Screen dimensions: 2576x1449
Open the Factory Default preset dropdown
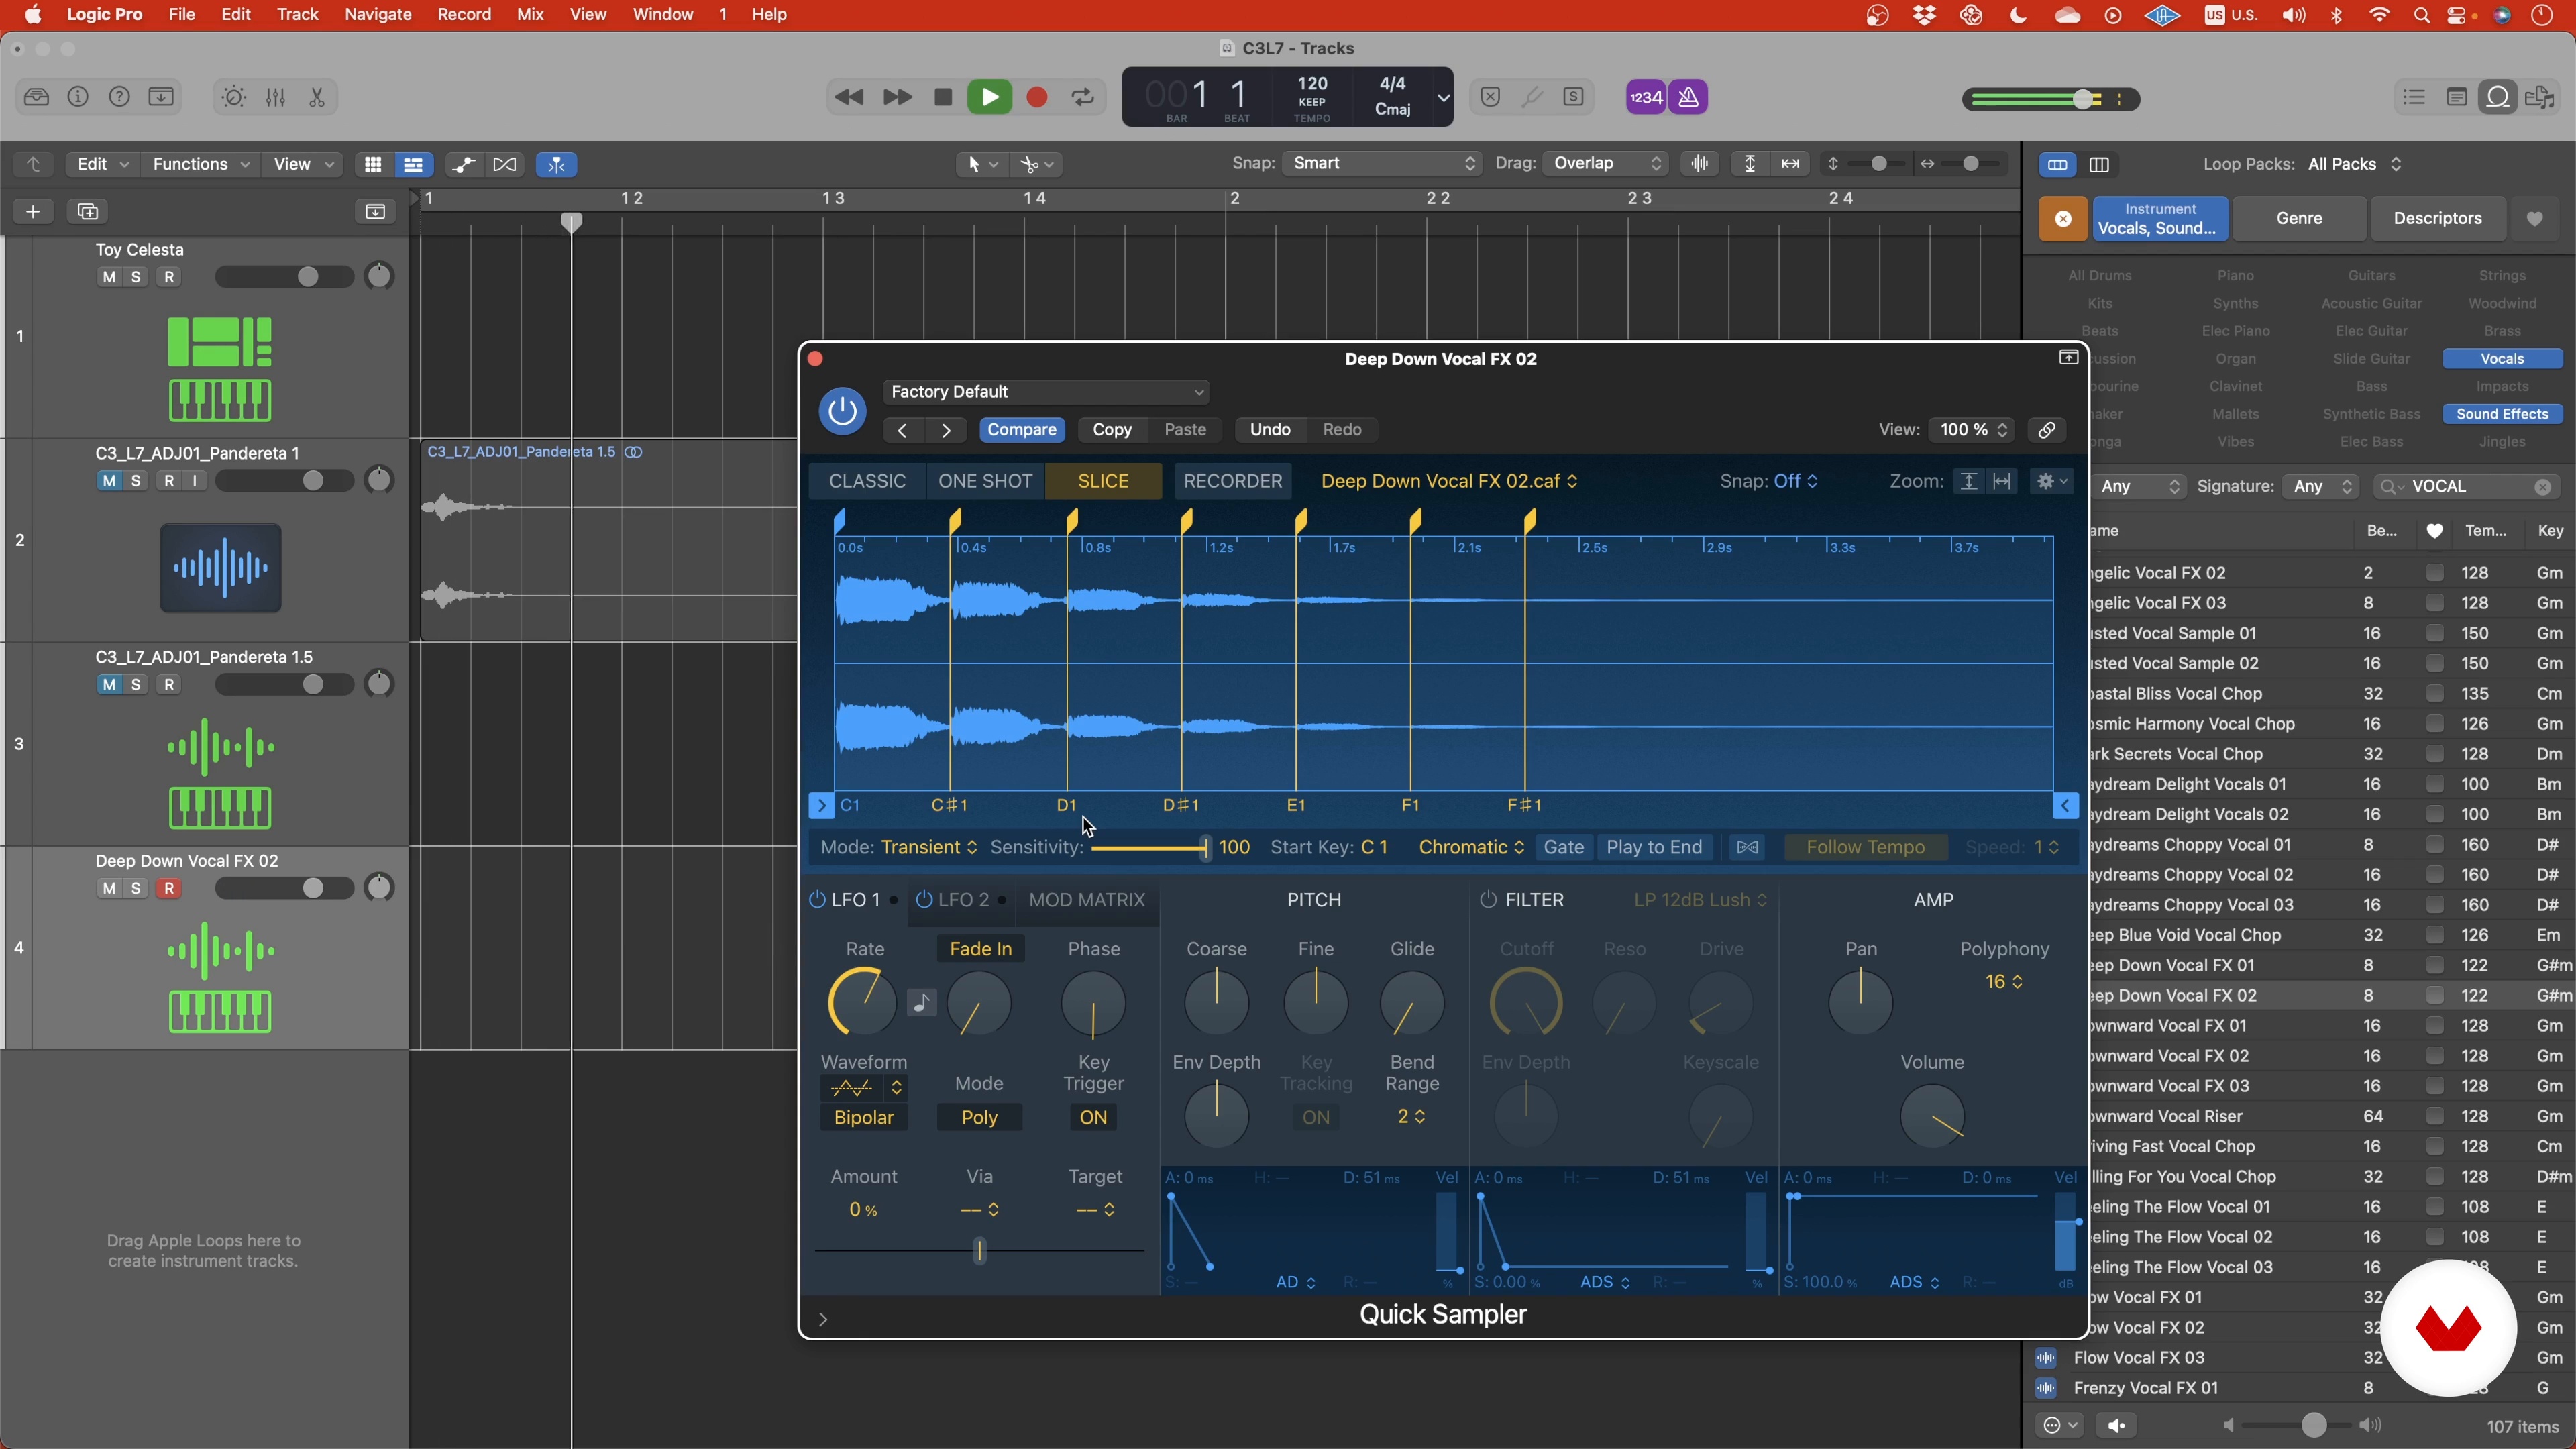pyautogui.click(x=1046, y=392)
